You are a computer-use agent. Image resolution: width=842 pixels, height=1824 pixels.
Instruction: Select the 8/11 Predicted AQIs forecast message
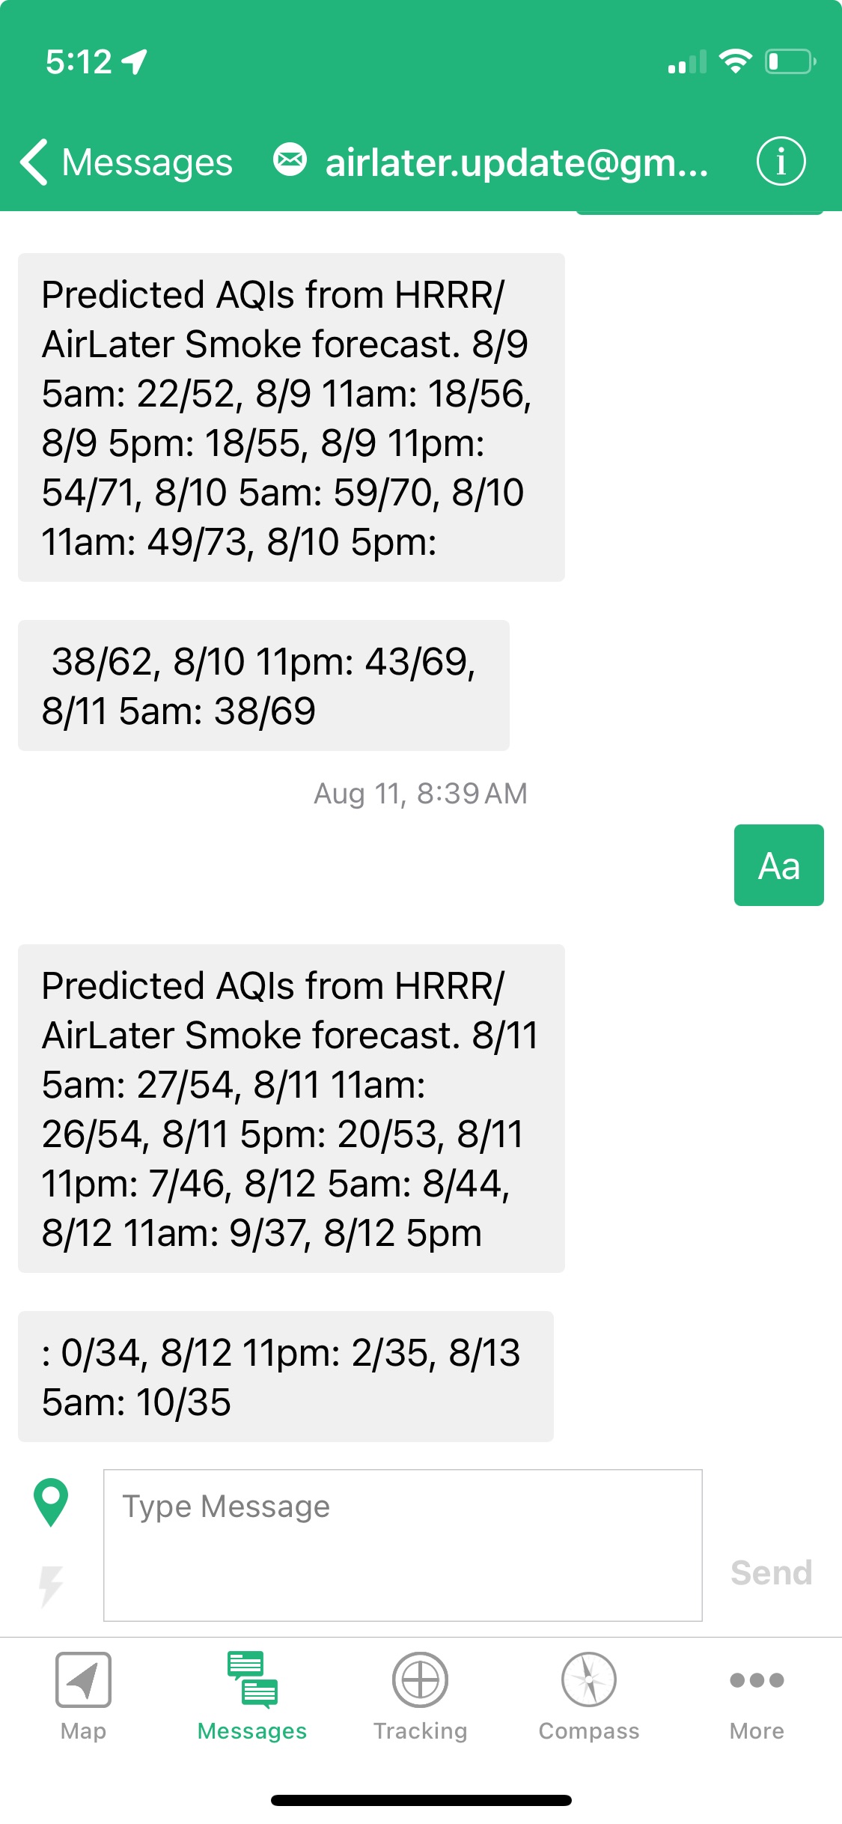(x=291, y=1108)
